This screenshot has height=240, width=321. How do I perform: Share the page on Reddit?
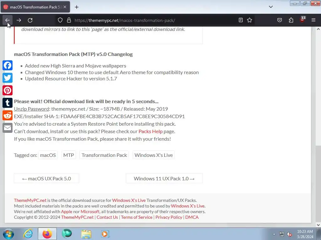[x=8, y=116]
